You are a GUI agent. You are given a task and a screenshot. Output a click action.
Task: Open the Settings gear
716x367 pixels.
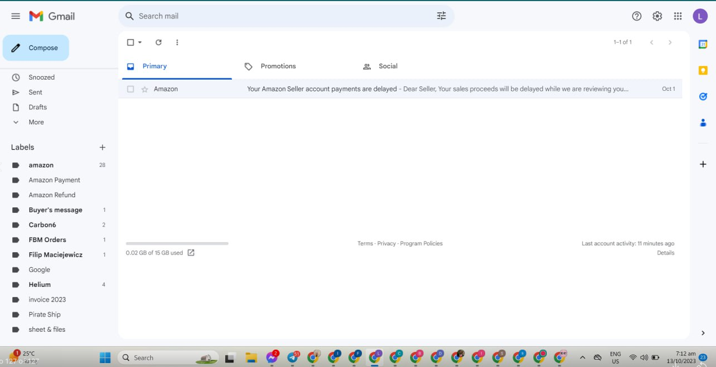657,16
